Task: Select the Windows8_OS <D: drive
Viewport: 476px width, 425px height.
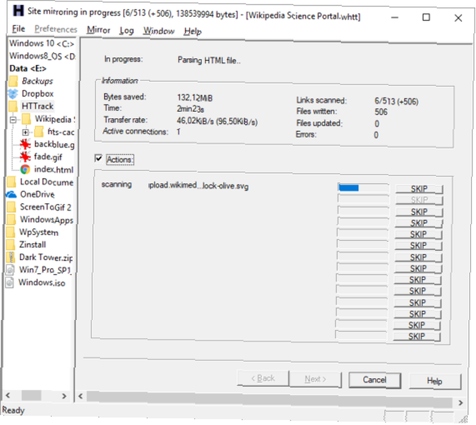Action: [42, 56]
